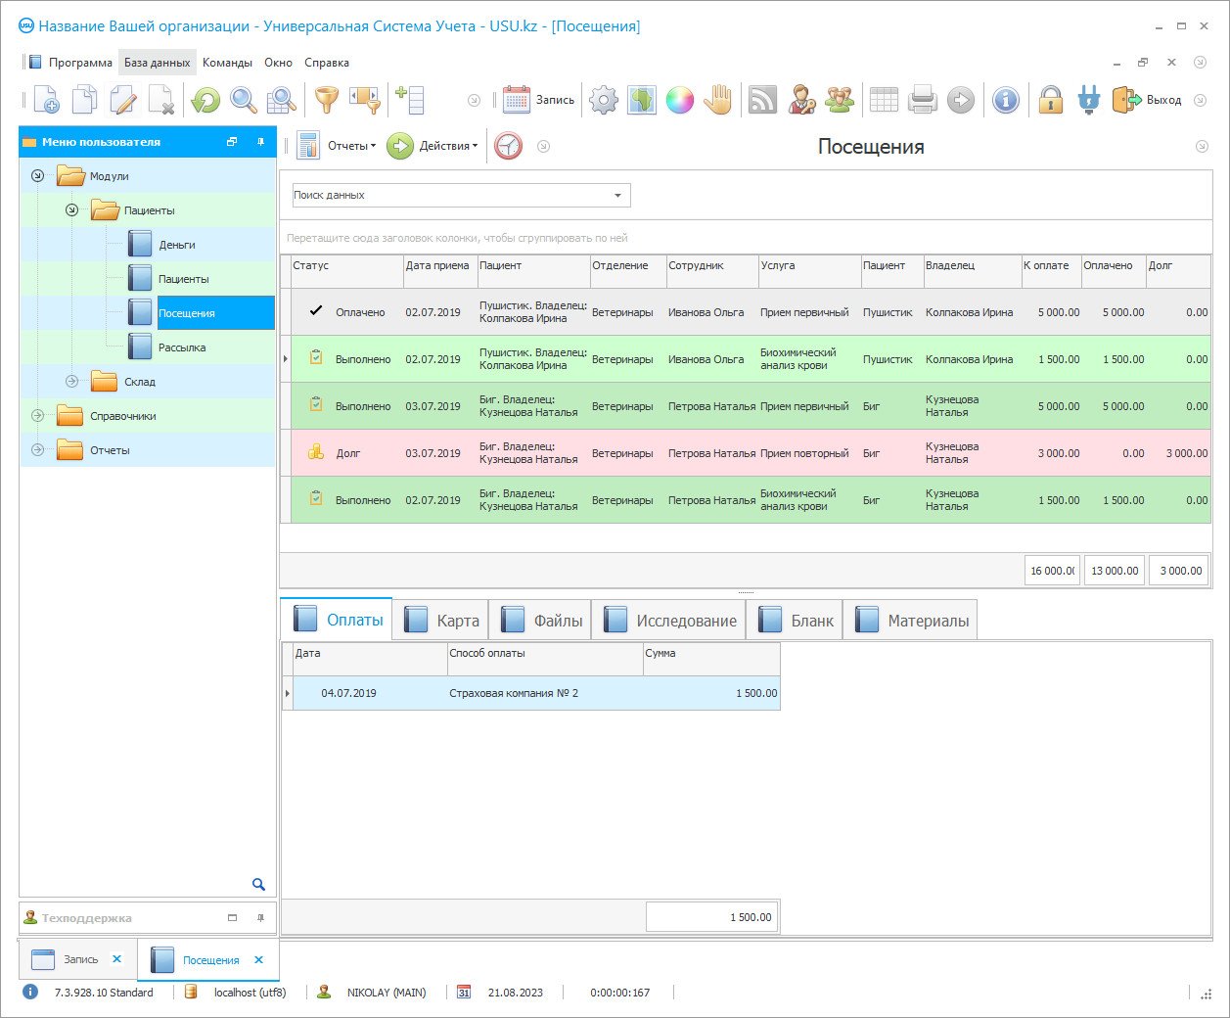The width and height of the screenshot is (1230, 1018).
Task: Open the settings gear icon
Action: [604, 100]
